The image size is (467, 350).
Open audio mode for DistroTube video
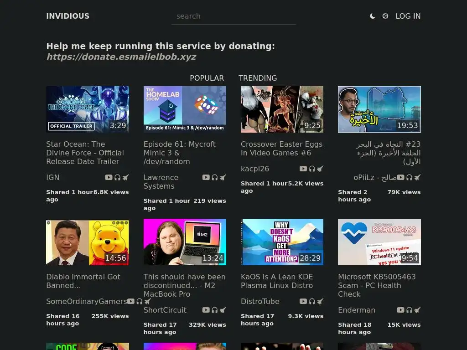tap(312, 301)
